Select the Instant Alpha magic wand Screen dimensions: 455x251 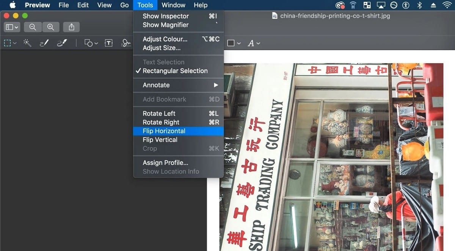coord(27,43)
